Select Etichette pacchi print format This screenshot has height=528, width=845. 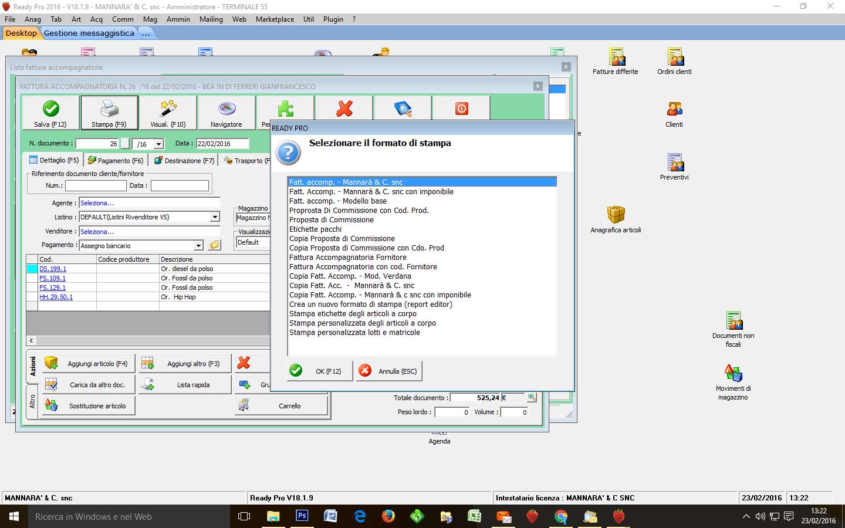pyautogui.click(x=422, y=229)
